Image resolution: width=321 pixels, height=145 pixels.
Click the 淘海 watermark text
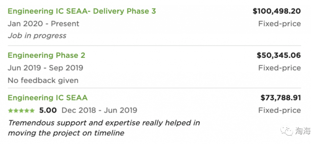pos(303,130)
